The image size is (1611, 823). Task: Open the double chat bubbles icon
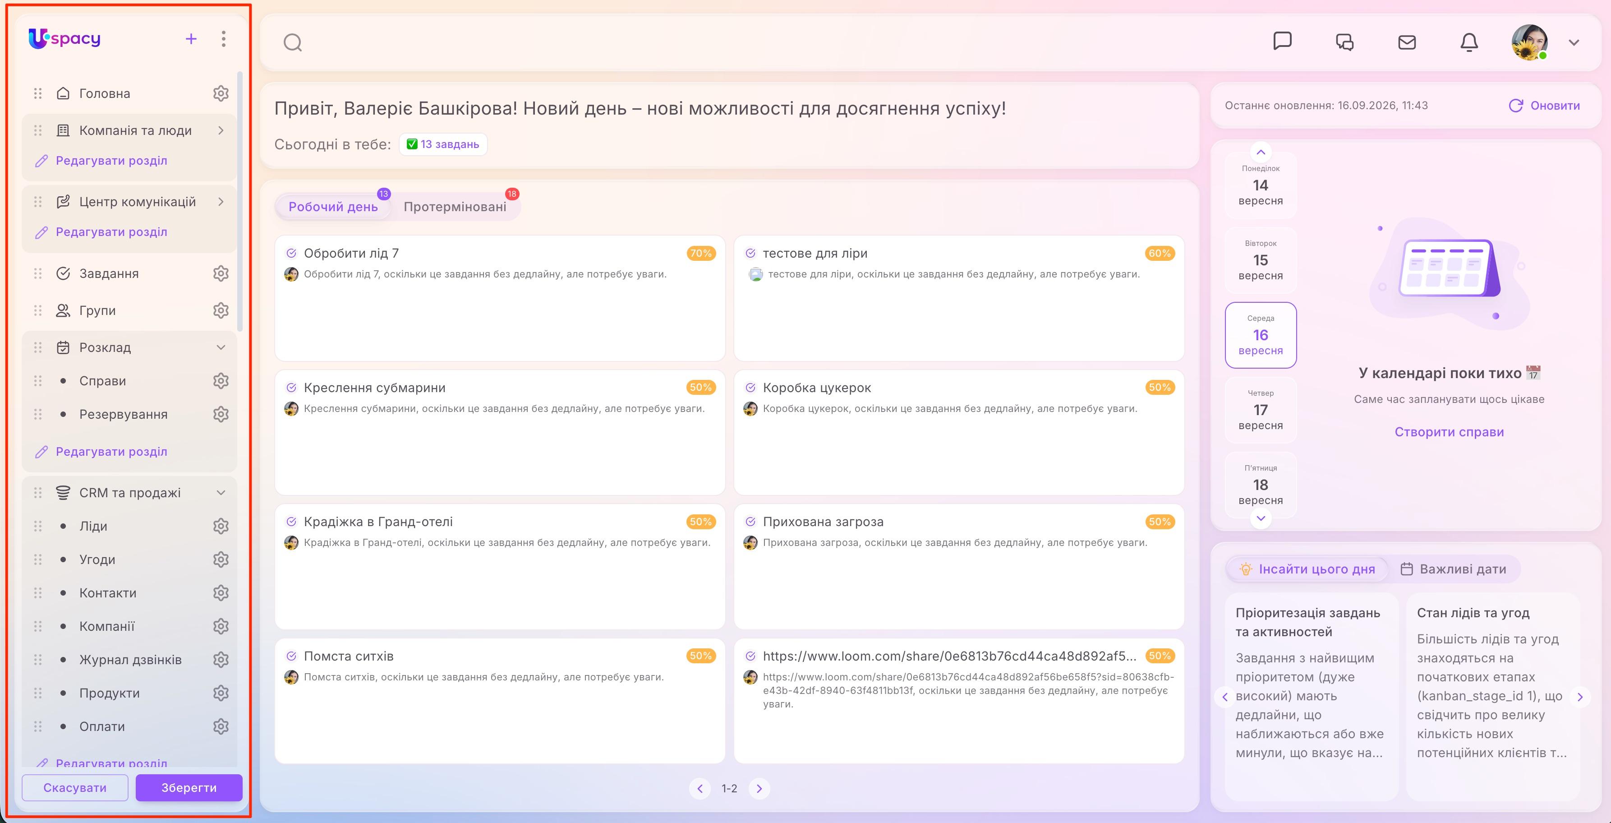pyautogui.click(x=1344, y=42)
